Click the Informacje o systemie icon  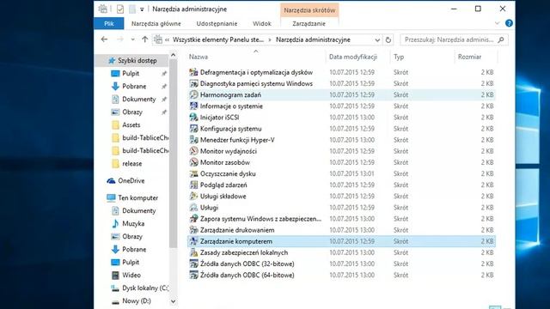(193, 106)
